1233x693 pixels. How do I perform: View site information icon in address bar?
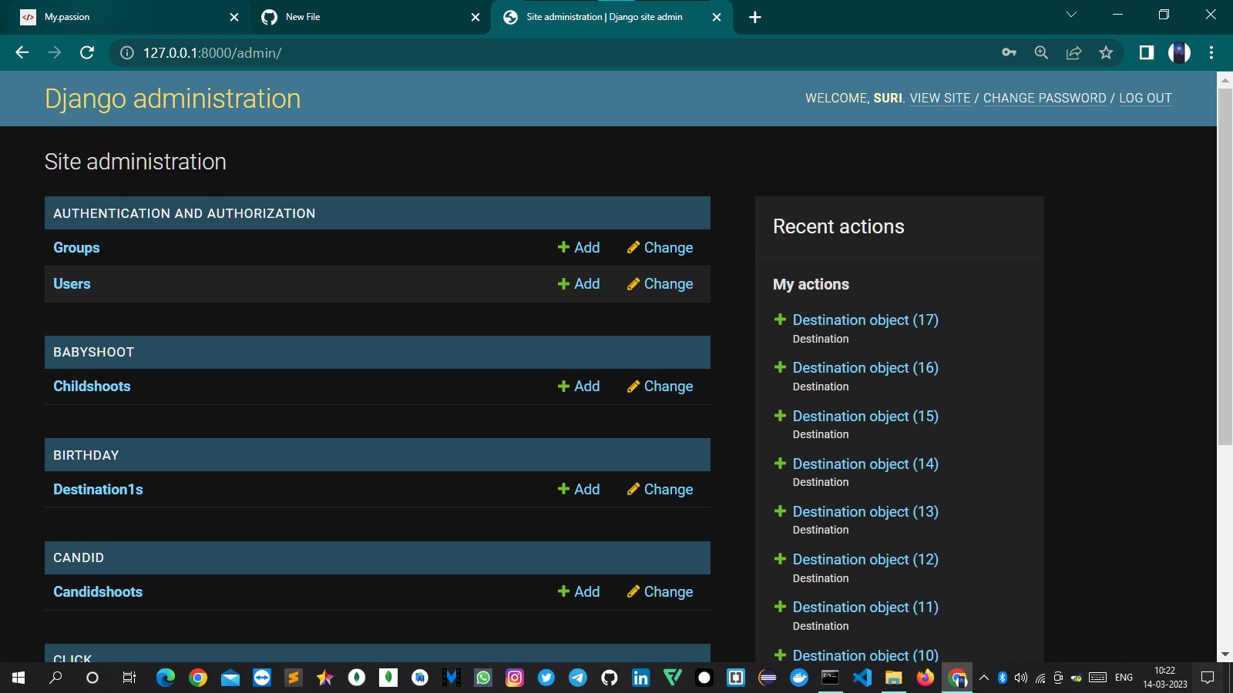(127, 52)
